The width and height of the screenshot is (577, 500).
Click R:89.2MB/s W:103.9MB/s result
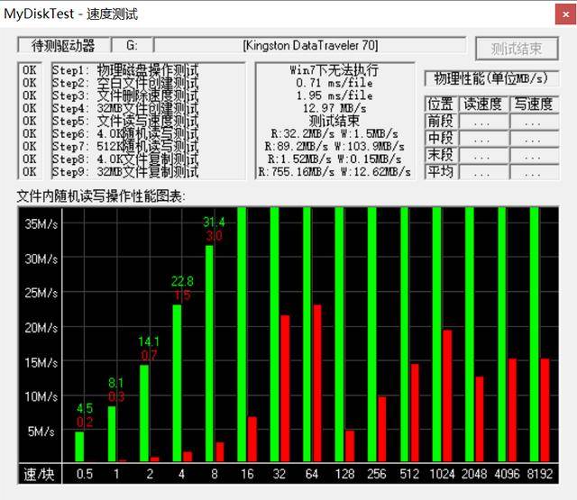[334, 146]
